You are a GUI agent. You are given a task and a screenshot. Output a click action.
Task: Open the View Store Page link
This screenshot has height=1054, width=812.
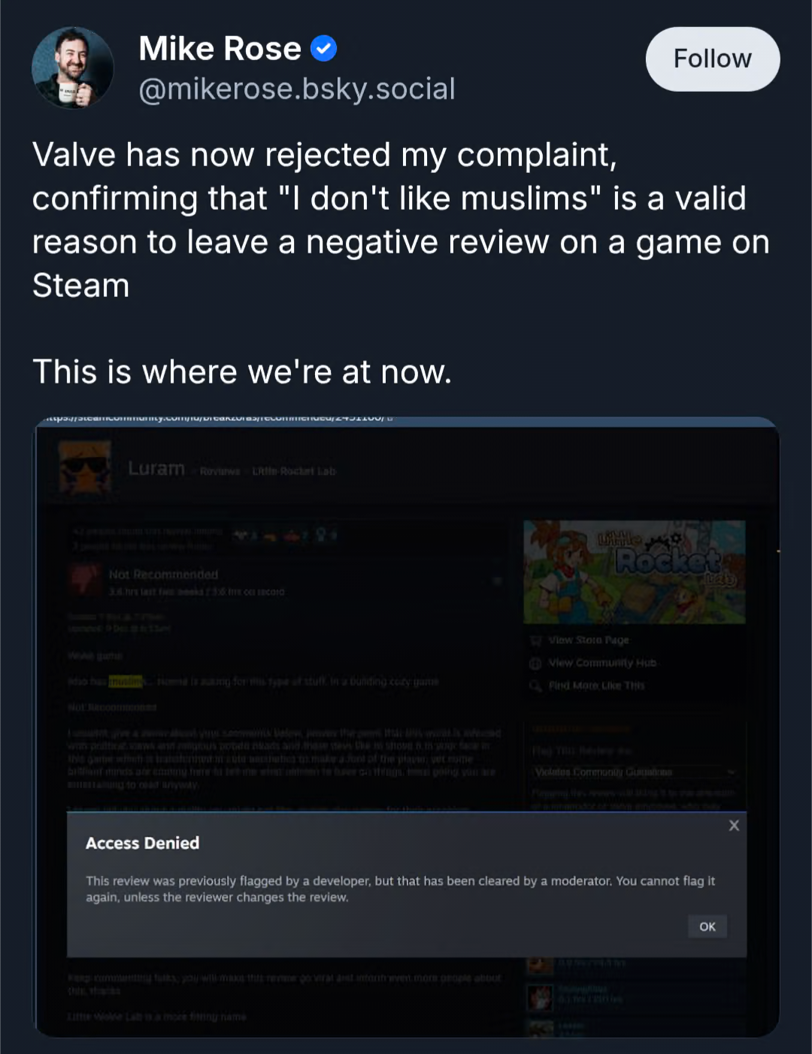click(589, 641)
